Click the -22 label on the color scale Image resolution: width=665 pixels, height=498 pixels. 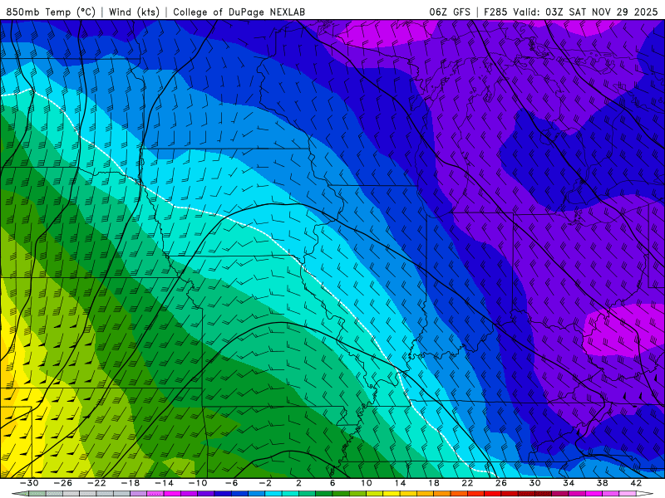tap(96, 483)
